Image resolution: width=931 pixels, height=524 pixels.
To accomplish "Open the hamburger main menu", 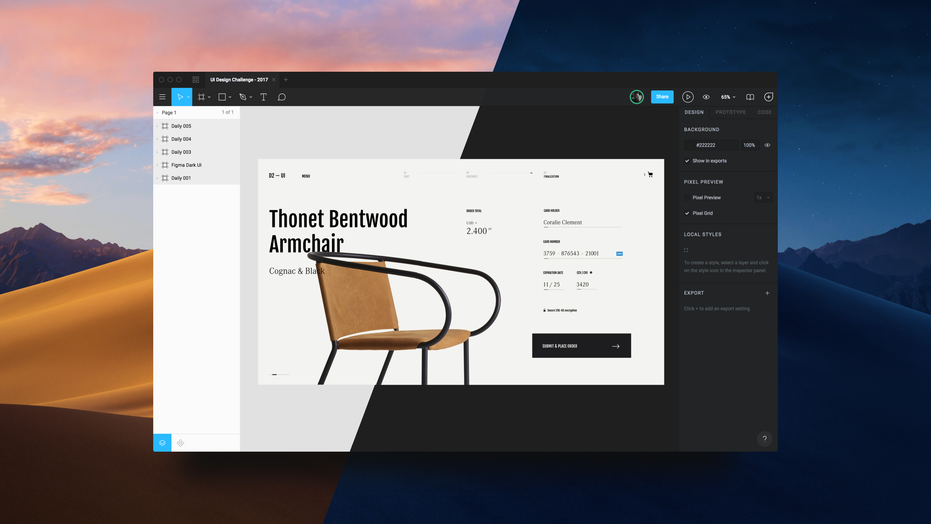I will (162, 97).
